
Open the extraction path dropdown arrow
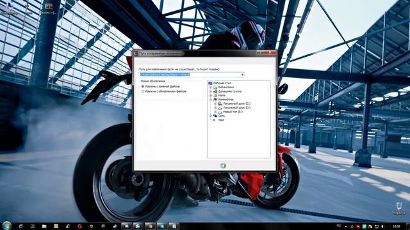[x=242, y=75]
